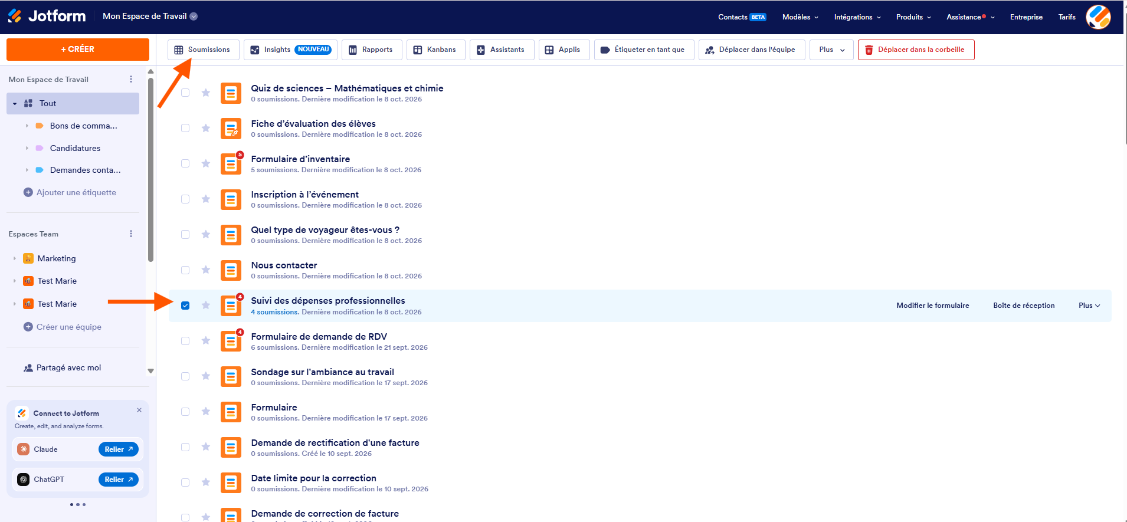This screenshot has height=522, width=1127.
Task: Open the user profile avatar
Action: [x=1098, y=17]
